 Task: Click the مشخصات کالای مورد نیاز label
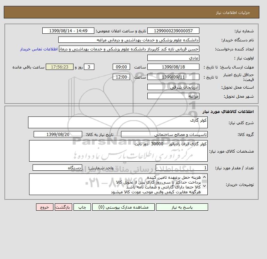click(x=232, y=151)
